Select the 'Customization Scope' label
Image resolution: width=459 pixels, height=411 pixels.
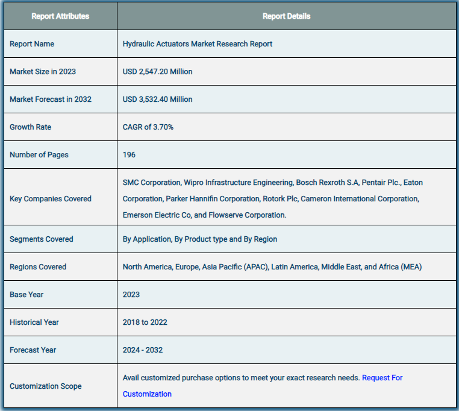tap(46, 386)
